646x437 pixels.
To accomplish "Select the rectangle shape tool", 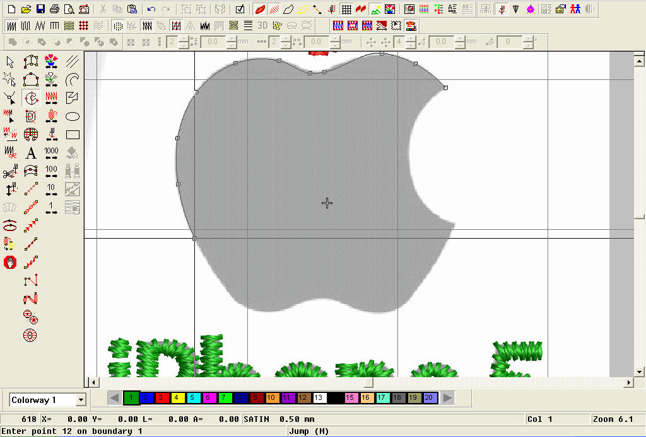I will coord(73,134).
